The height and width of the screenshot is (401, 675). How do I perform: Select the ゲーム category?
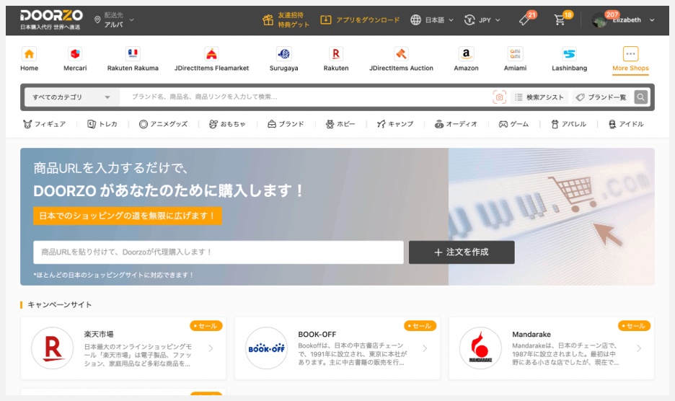pyautogui.click(x=513, y=124)
